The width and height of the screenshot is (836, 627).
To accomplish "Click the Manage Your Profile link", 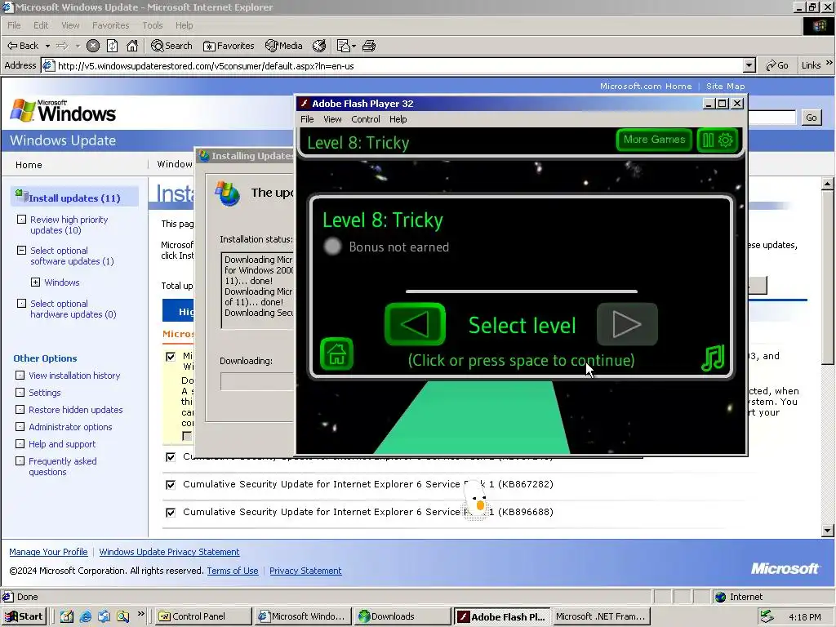I will point(48,552).
